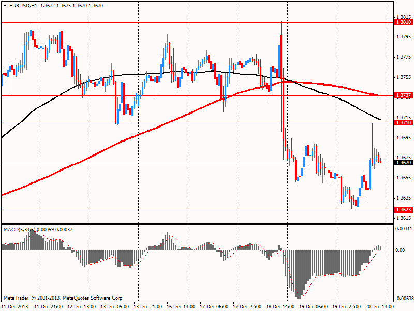The width and height of the screenshot is (414, 311).
Task: Click the 17 Dec 06:00 time label
Action: (214, 307)
